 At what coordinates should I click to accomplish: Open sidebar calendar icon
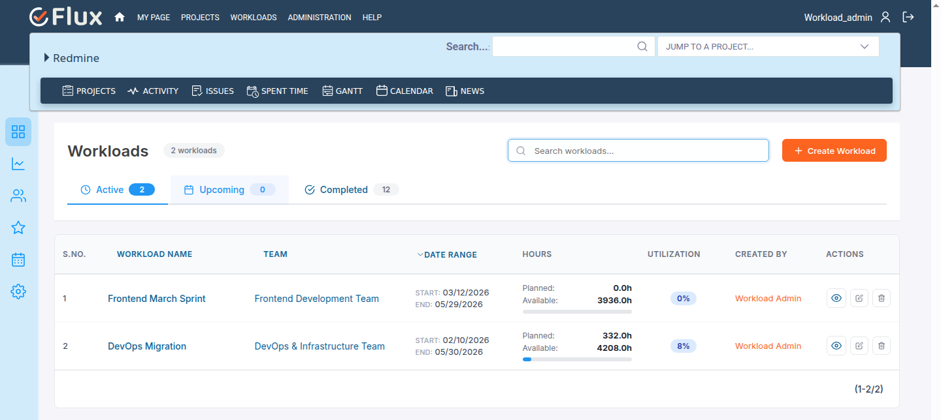pos(18,260)
